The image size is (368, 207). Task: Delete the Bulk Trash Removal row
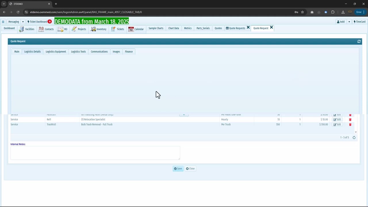[350, 124]
